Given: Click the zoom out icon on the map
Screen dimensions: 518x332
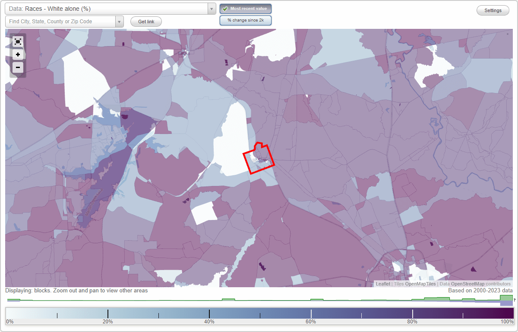Looking at the screenshot, I should 18,67.
